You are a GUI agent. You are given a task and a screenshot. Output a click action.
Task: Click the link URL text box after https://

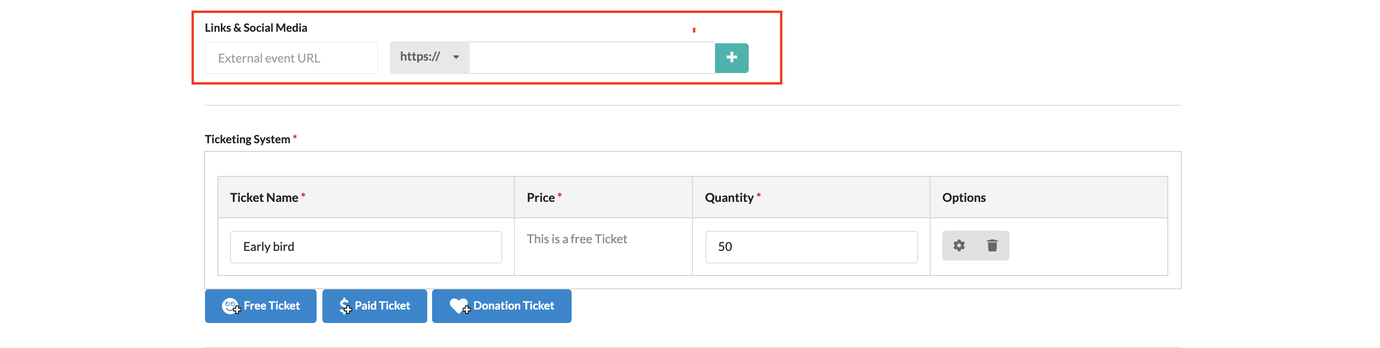(x=592, y=57)
